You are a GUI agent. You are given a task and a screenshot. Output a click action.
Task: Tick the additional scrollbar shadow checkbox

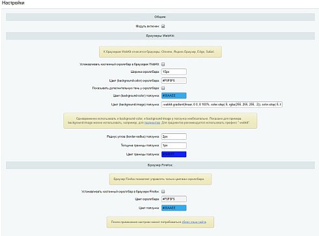163,88
